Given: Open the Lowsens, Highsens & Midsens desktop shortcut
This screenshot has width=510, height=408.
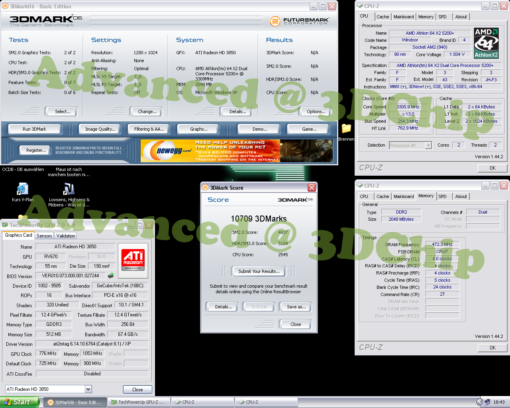Looking at the screenshot, I should [69, 195].
